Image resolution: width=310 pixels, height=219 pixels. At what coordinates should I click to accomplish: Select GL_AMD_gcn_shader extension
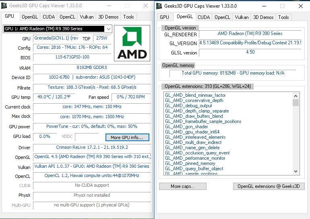coord(186,127)
